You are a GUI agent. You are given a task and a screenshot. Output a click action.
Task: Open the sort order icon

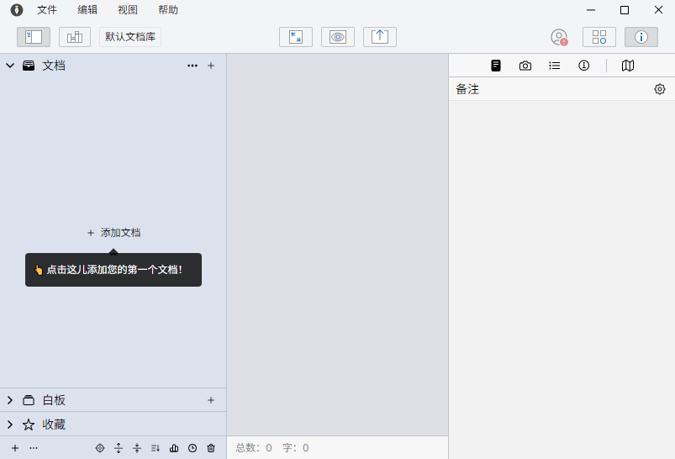tap(156, 448)
